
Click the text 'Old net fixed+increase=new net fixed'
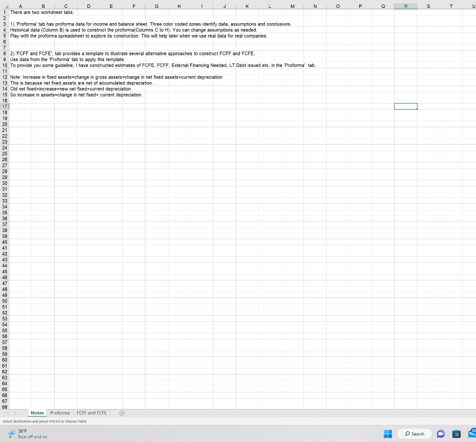click(x=71, y=89)
